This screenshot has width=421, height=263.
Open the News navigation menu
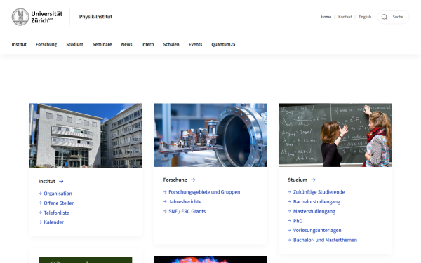[126, 44]
